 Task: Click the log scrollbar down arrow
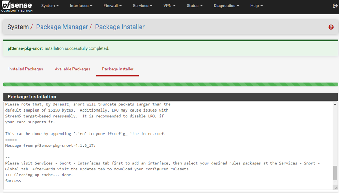[x=335, y=182]
